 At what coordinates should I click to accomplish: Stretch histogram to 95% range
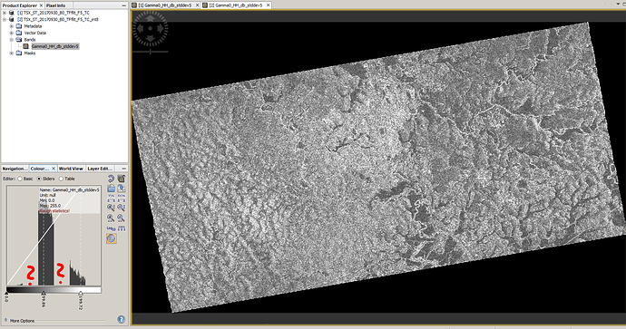click(x=112, y=198)
